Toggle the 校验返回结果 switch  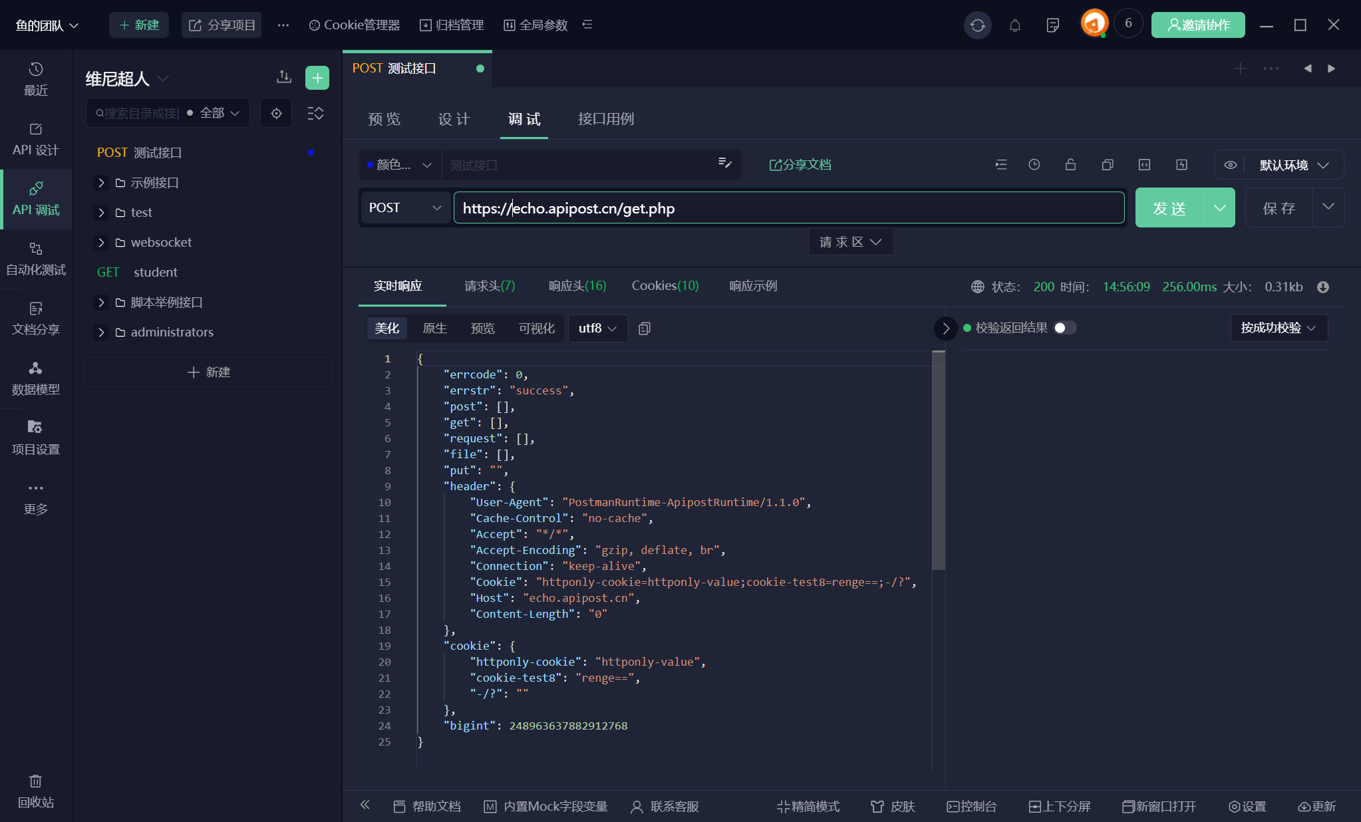(1064, 328)
